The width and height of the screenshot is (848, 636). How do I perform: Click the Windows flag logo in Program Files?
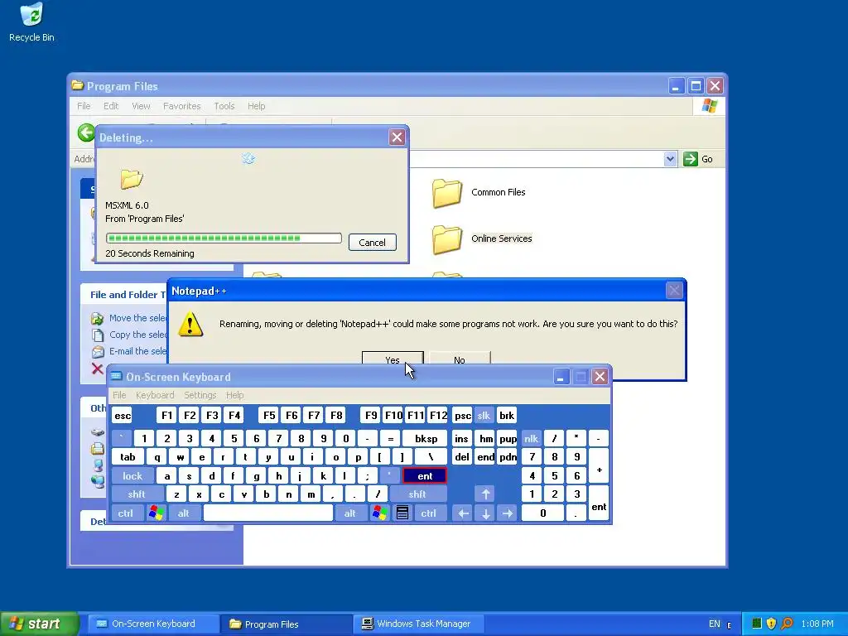pyautogui.click(x=710, y=106)
